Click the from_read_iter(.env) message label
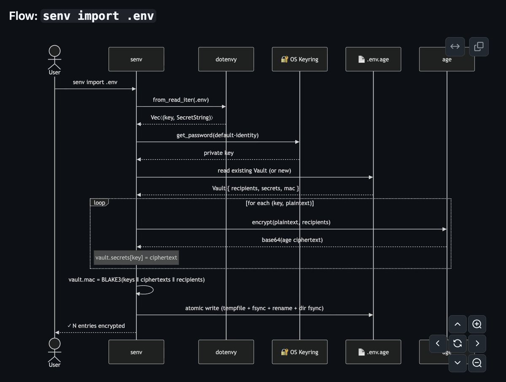The image size is (506, 382). click(x=181, y=100)
